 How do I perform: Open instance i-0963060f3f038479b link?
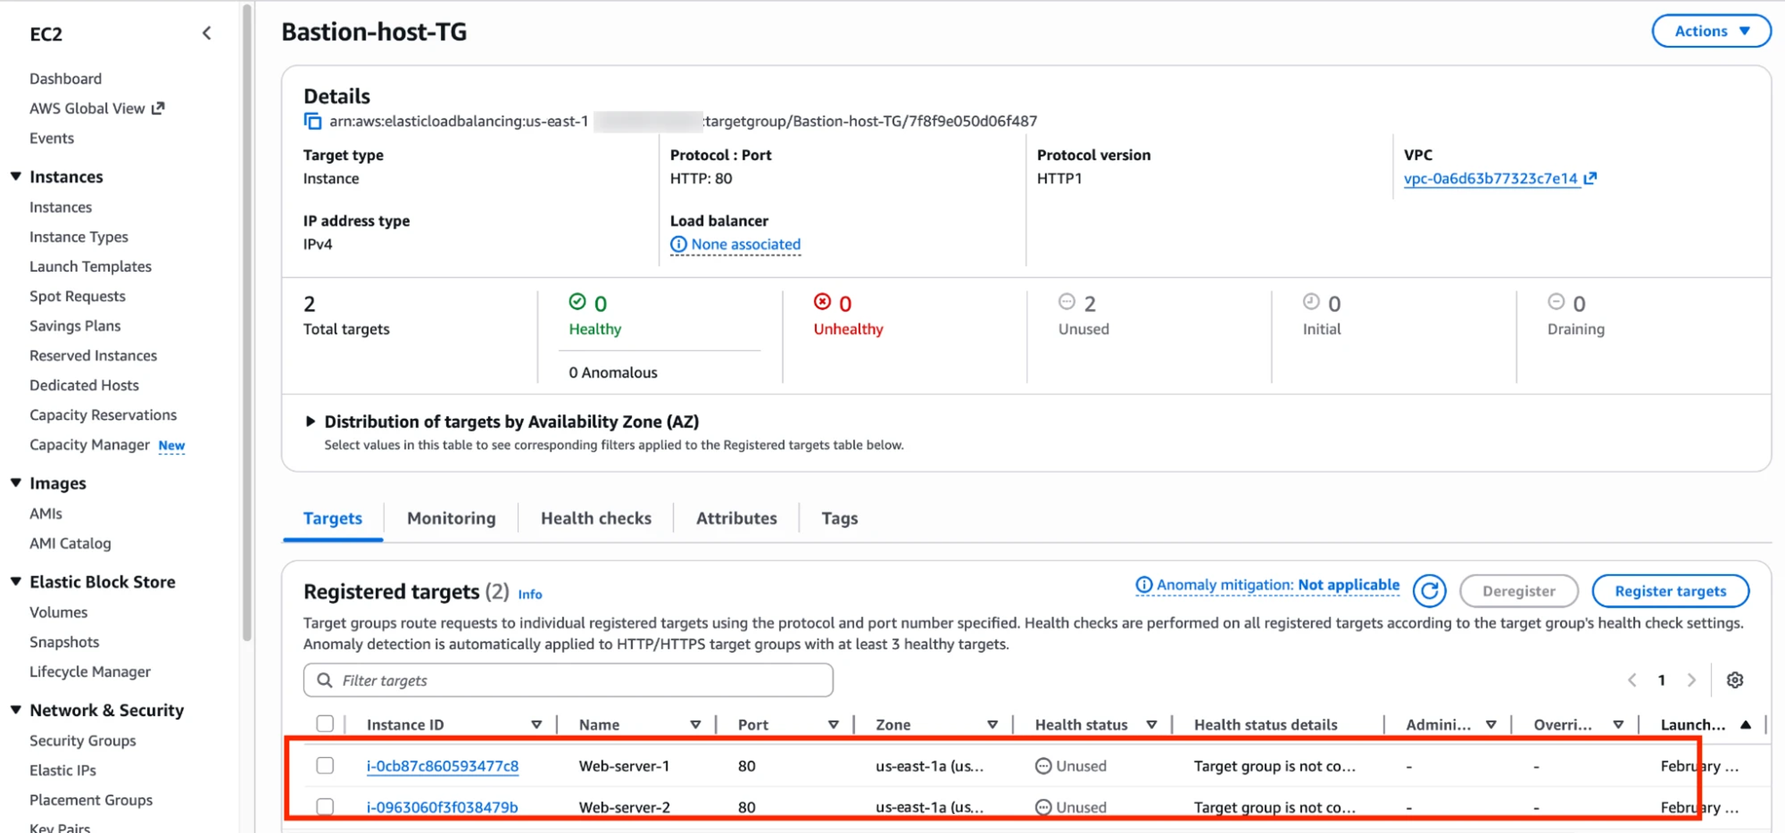(x=442, y=808)
